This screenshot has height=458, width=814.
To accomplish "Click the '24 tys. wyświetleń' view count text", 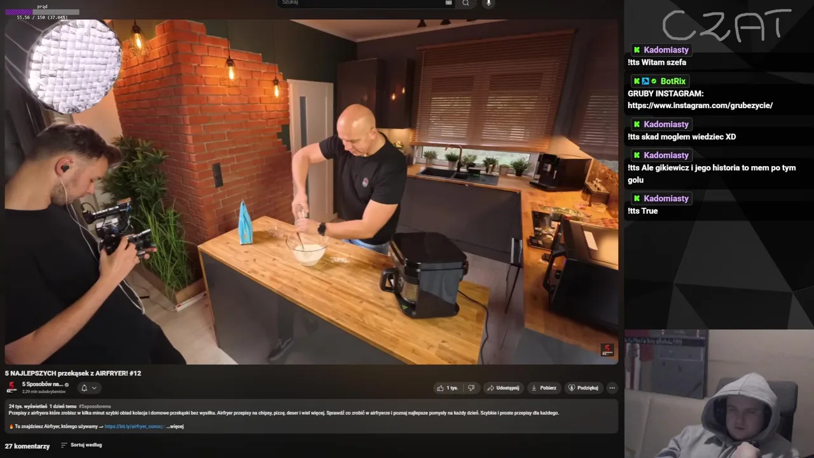I will pos(27,406).
